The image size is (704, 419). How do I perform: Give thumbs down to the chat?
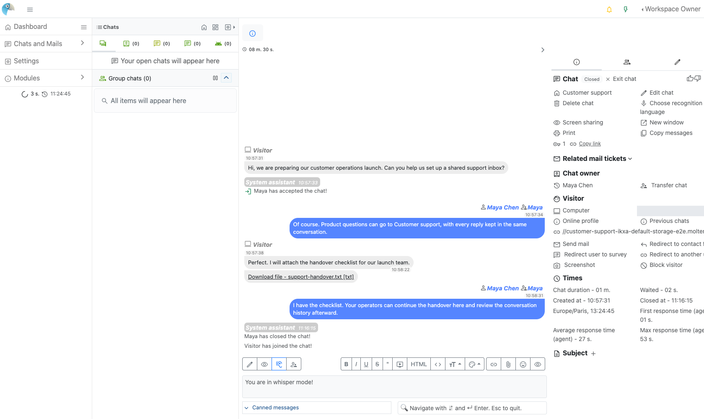[x=698, y=78]
